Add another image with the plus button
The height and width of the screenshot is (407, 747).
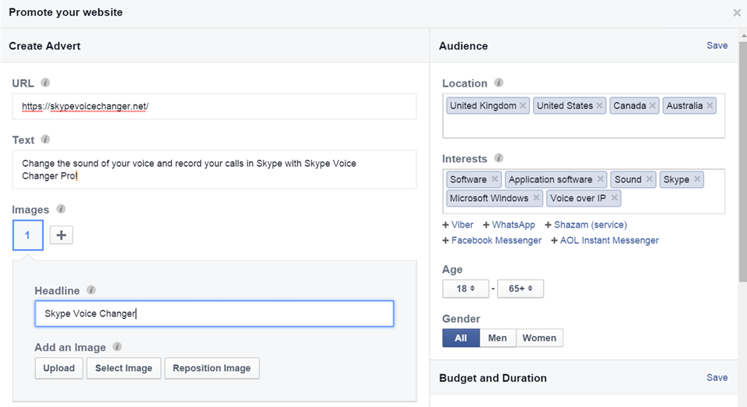[61, 235]
